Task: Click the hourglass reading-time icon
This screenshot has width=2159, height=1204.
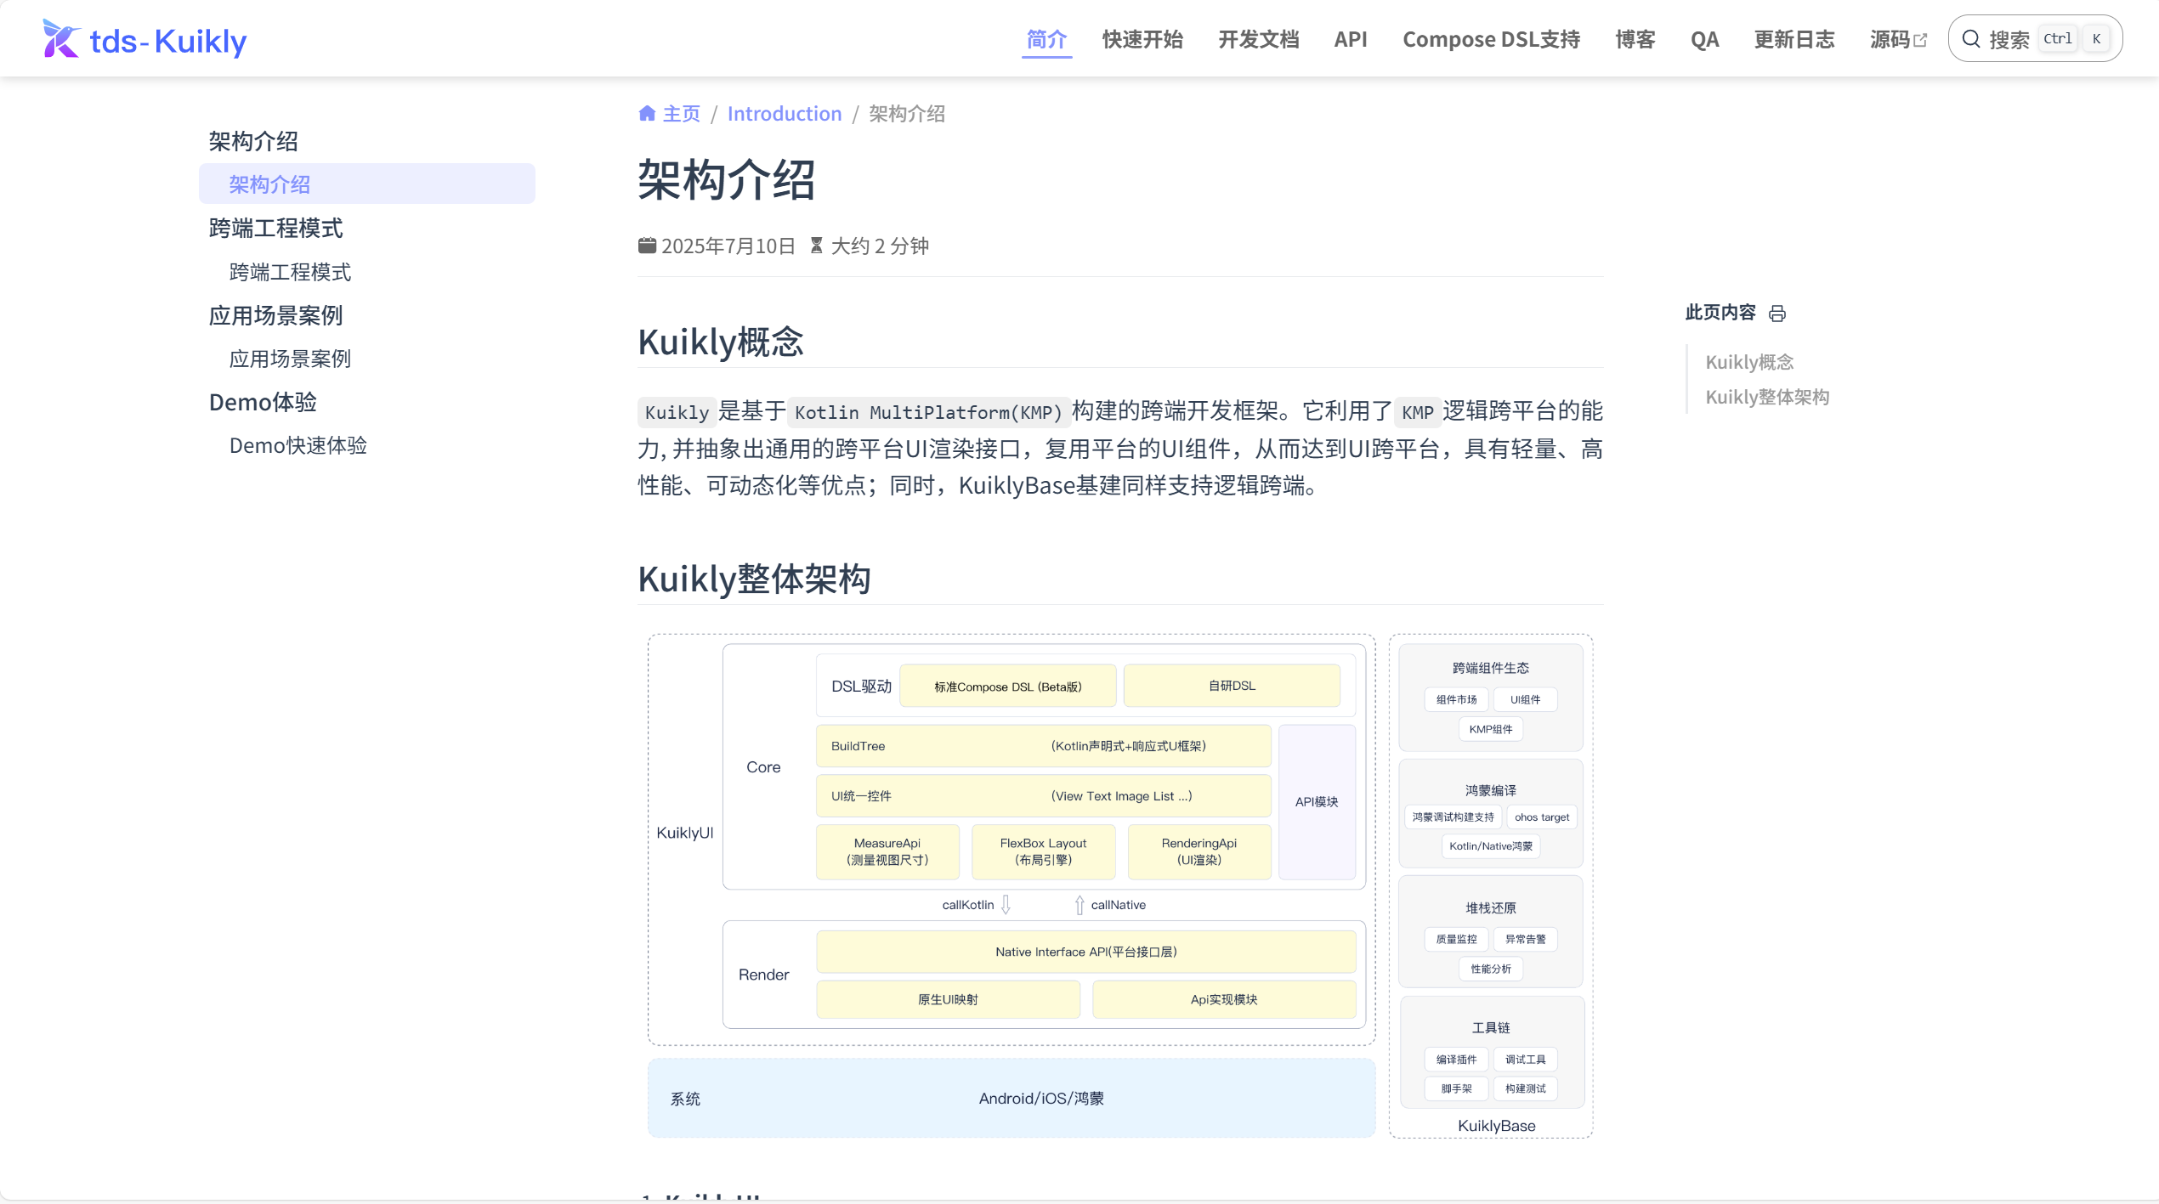Action: (x=816, y=246)
